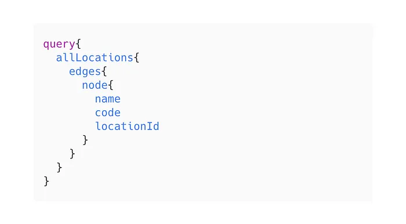The image size is (406, 224).
Task: Click the edges field text
Action: click(85, 72)
